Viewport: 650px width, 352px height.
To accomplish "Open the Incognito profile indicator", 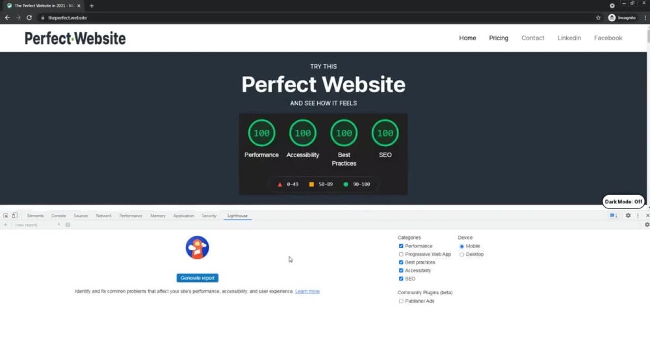I will 622,18.
